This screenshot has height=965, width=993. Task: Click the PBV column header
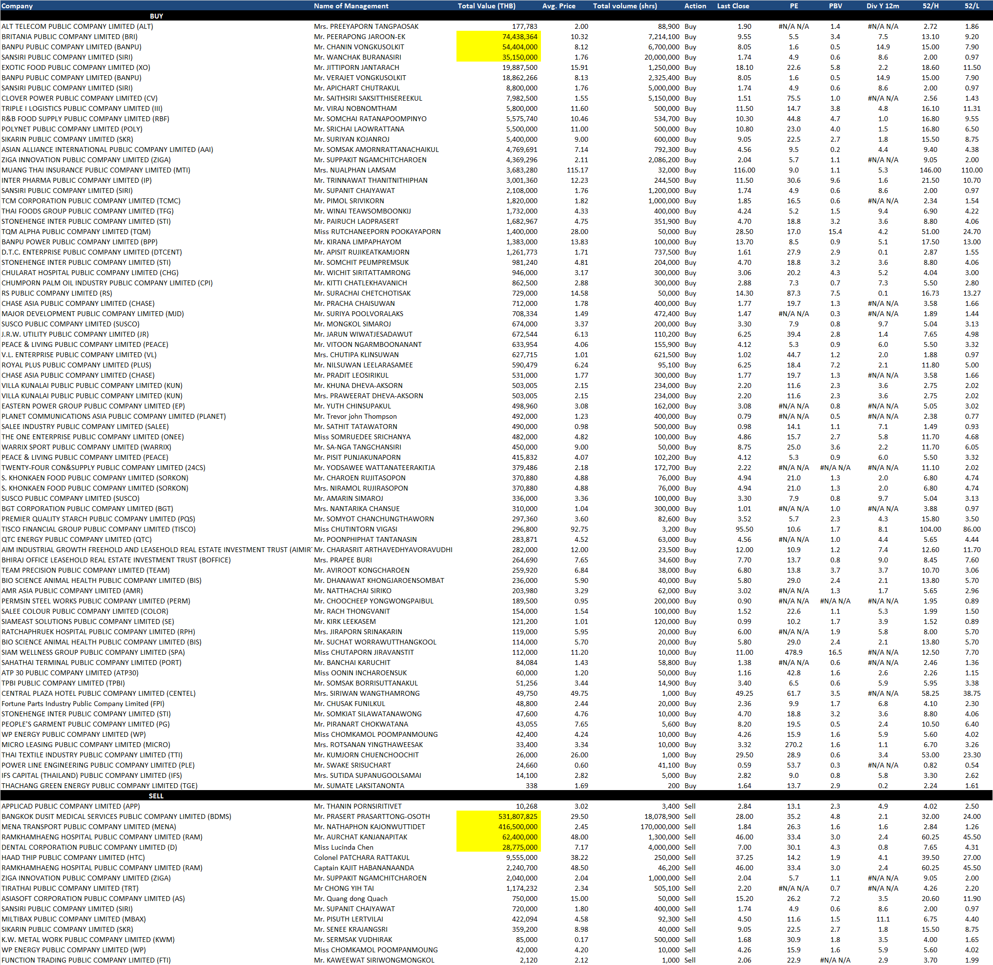pos(835,5)
